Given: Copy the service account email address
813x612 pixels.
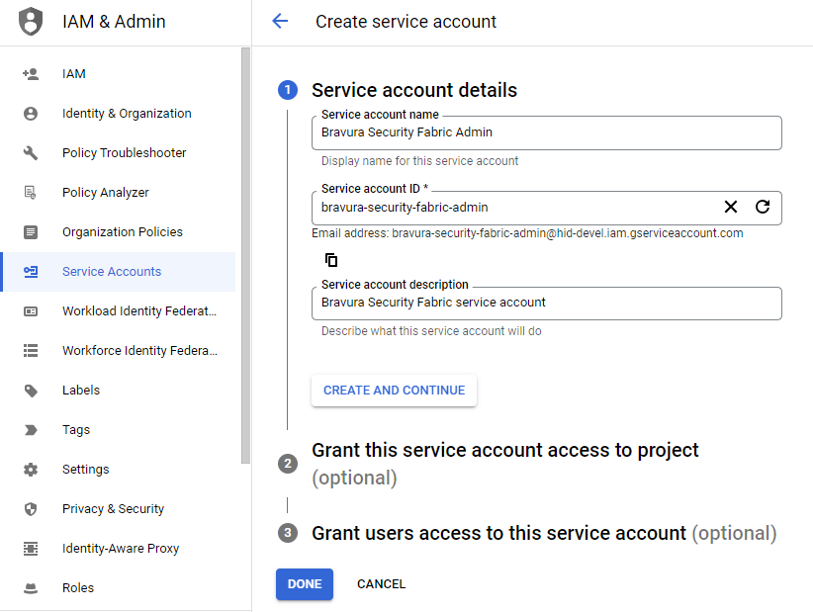Looking at the screenshot, I should pos(331,260).
